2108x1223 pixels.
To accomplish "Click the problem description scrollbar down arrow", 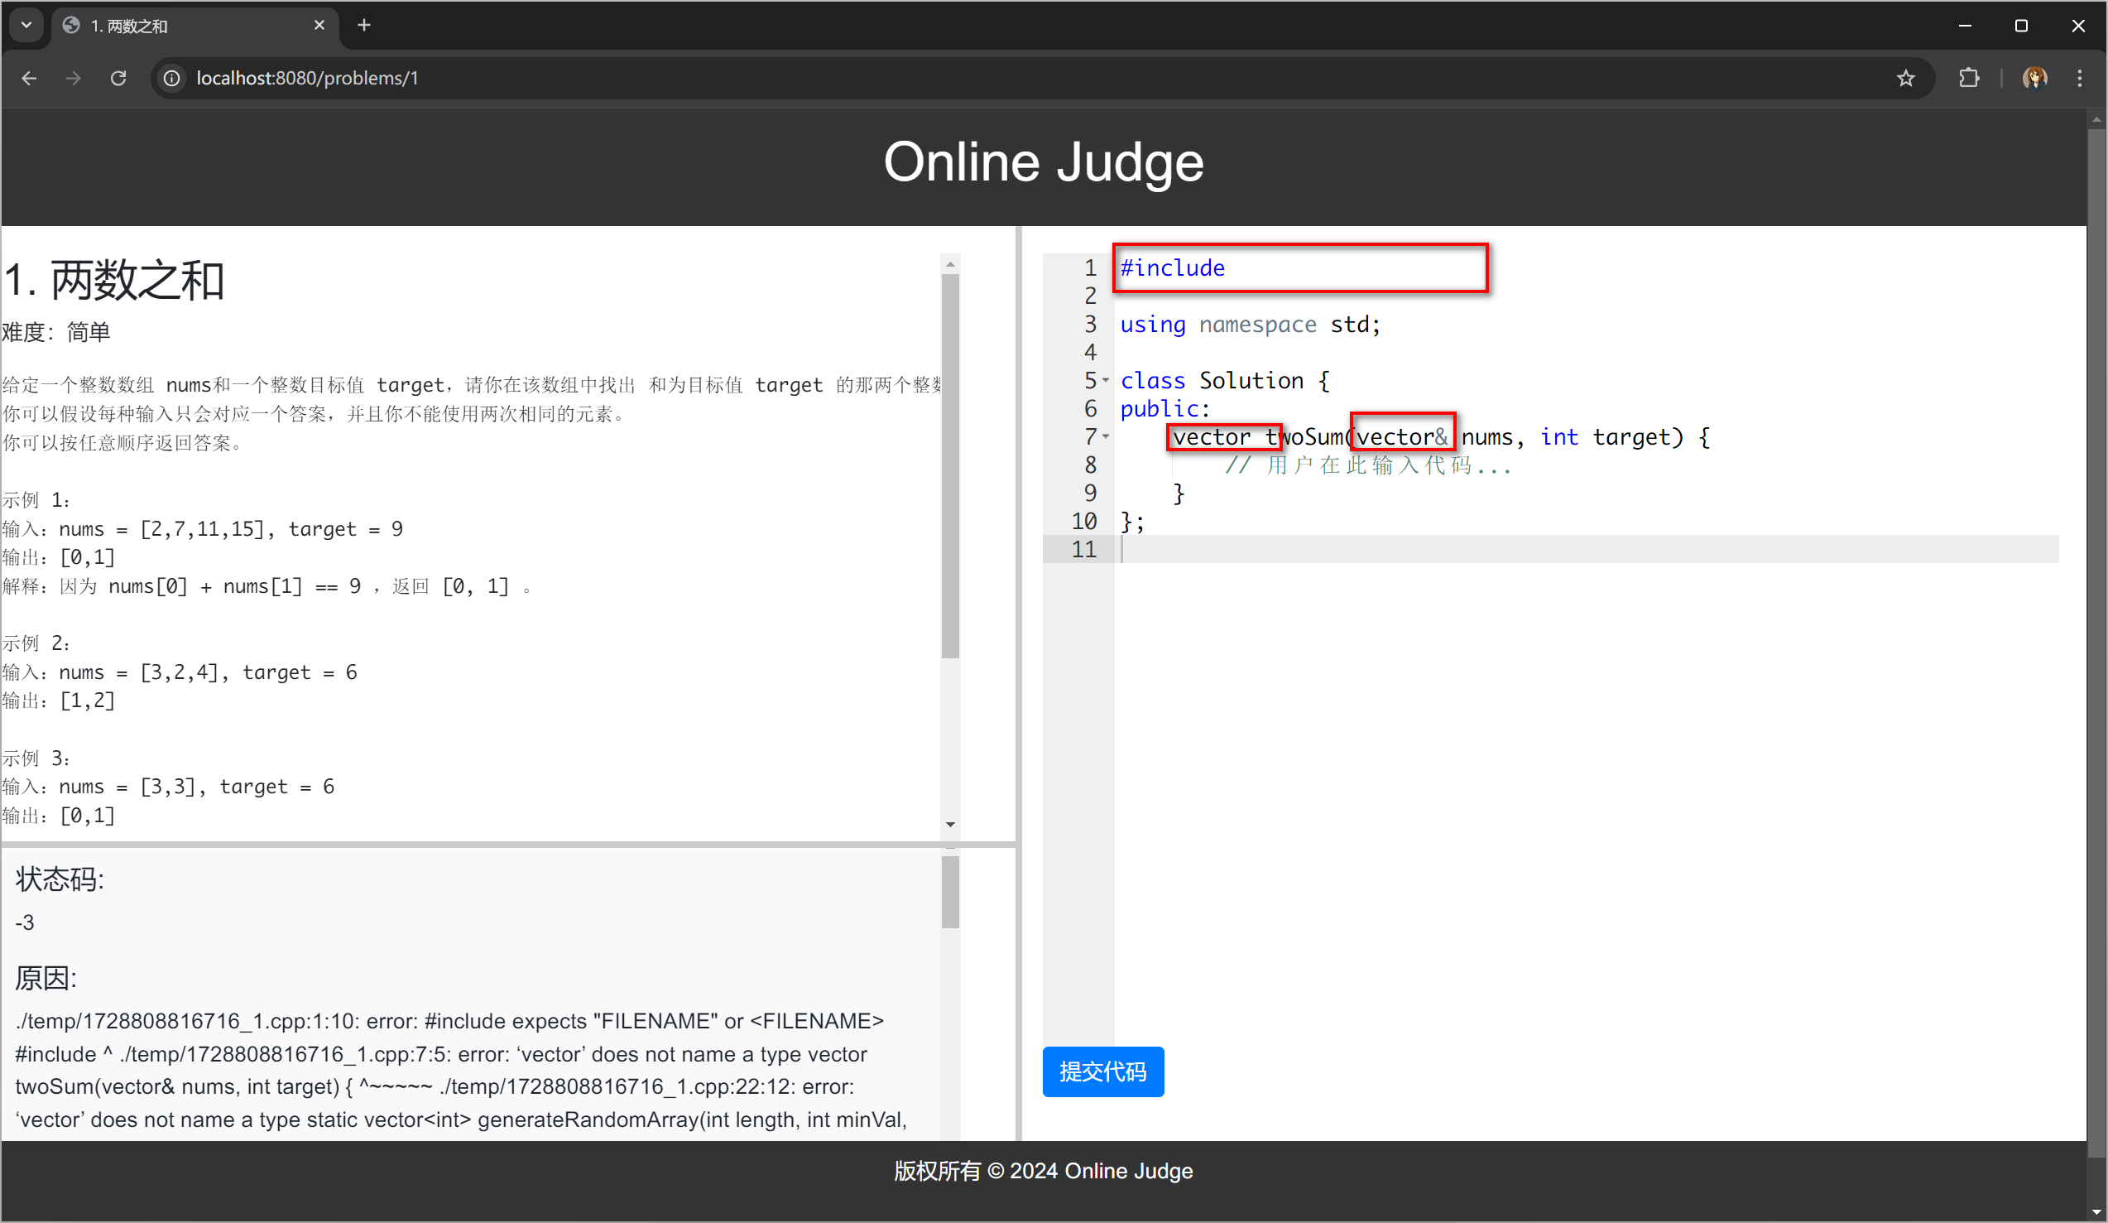I will coord(950,825).
